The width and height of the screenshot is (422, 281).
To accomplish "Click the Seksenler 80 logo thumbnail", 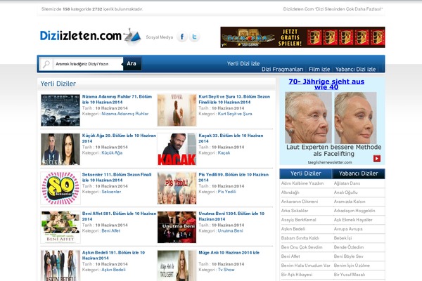I will click(60, 188).
